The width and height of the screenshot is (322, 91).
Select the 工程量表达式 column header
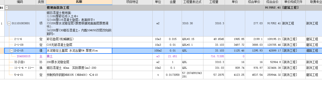pos(192,2)
